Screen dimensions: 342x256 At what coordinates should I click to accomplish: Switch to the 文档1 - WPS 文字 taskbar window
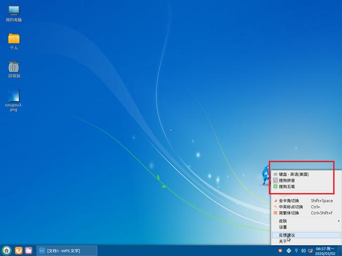point(67,251)
